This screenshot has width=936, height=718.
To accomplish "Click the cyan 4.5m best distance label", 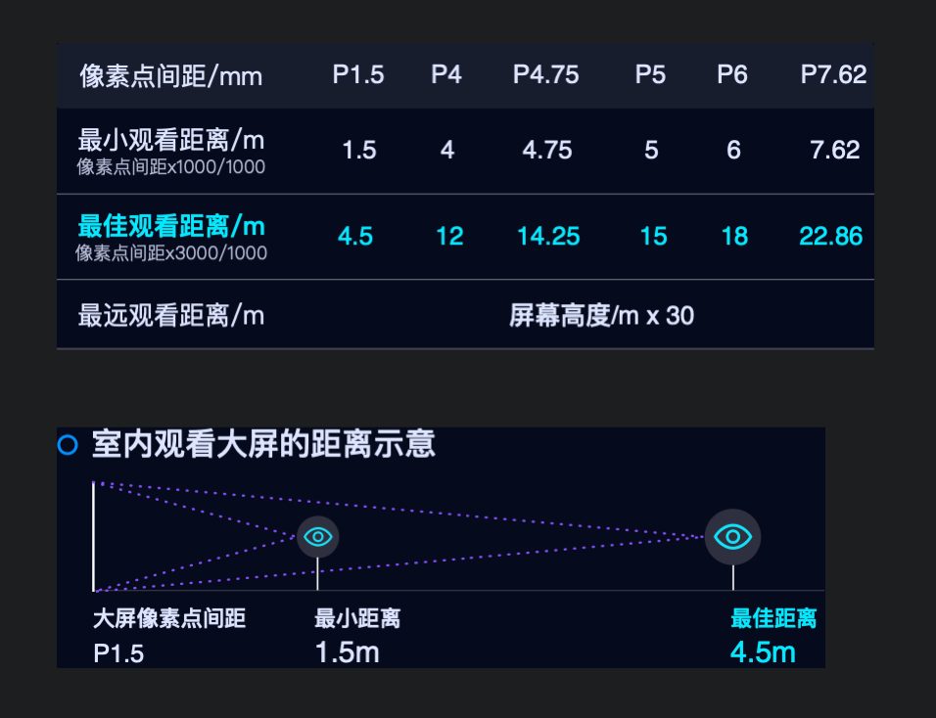I will tap(763, 652).
